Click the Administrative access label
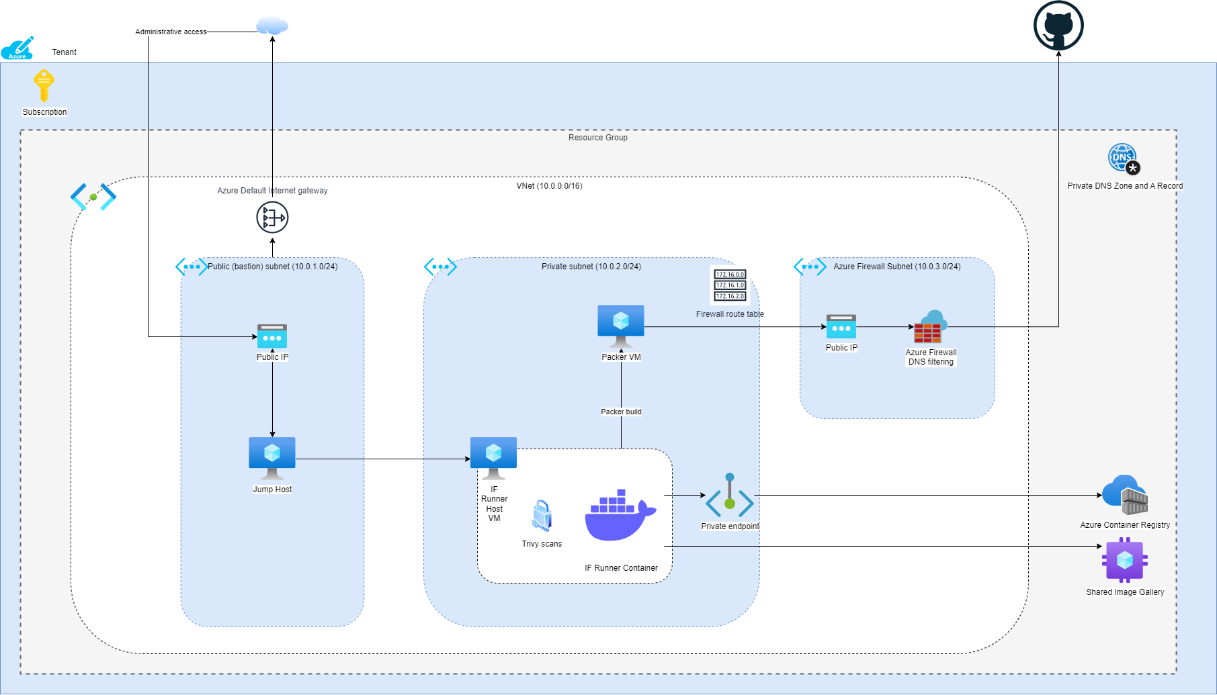Viewport: 1217px width, 695px height. coord(171,32)
